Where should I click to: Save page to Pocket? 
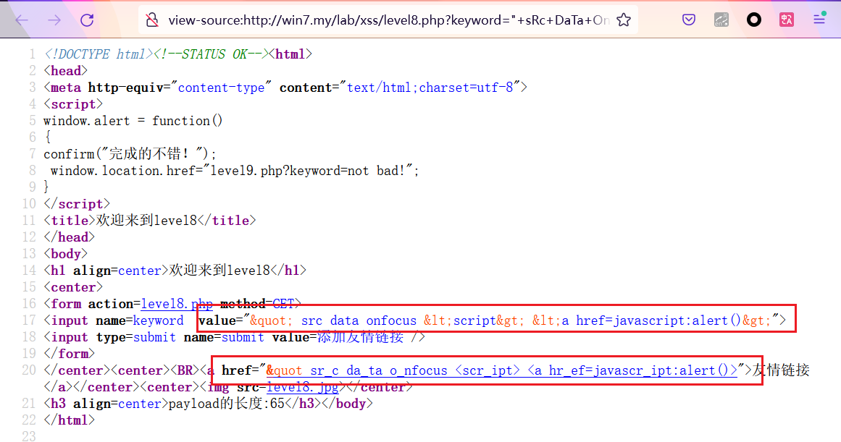(689, 20)
